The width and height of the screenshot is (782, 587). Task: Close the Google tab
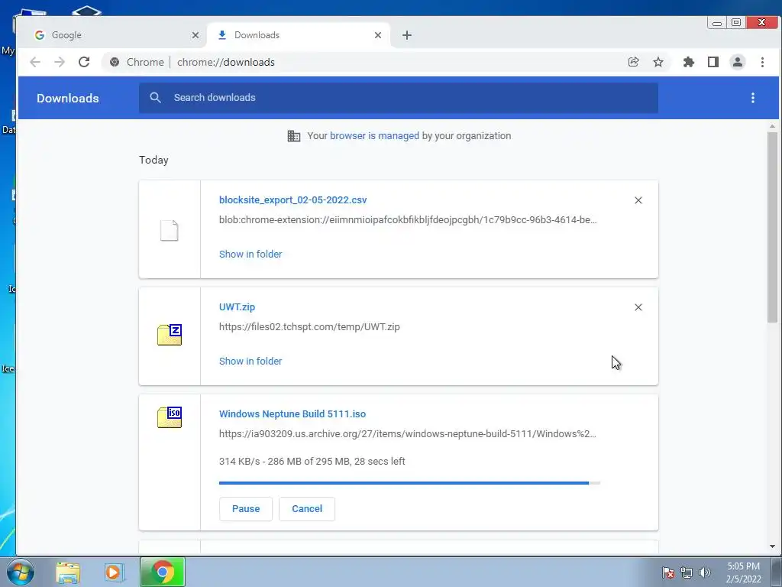tap(195, 35)
